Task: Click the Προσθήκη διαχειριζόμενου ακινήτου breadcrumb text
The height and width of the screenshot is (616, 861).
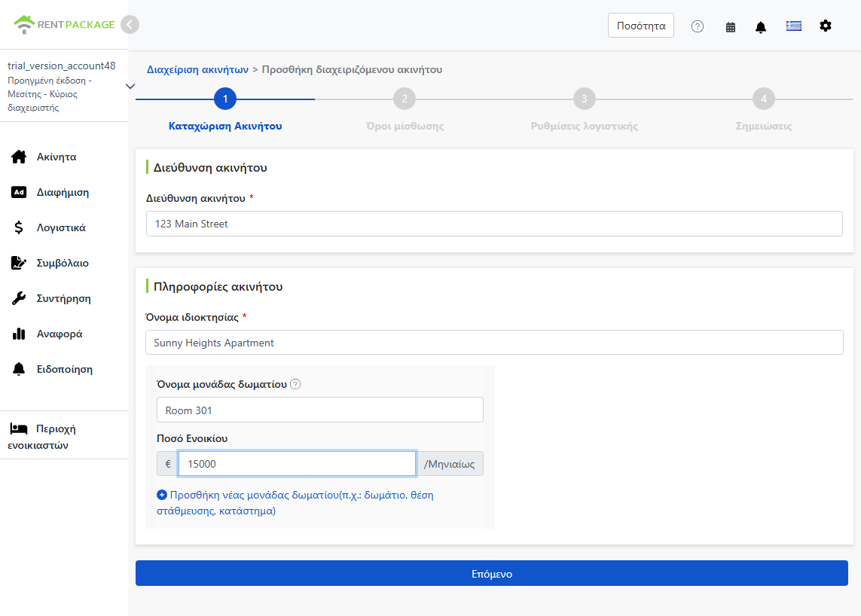Action: (x=352, y=70)
